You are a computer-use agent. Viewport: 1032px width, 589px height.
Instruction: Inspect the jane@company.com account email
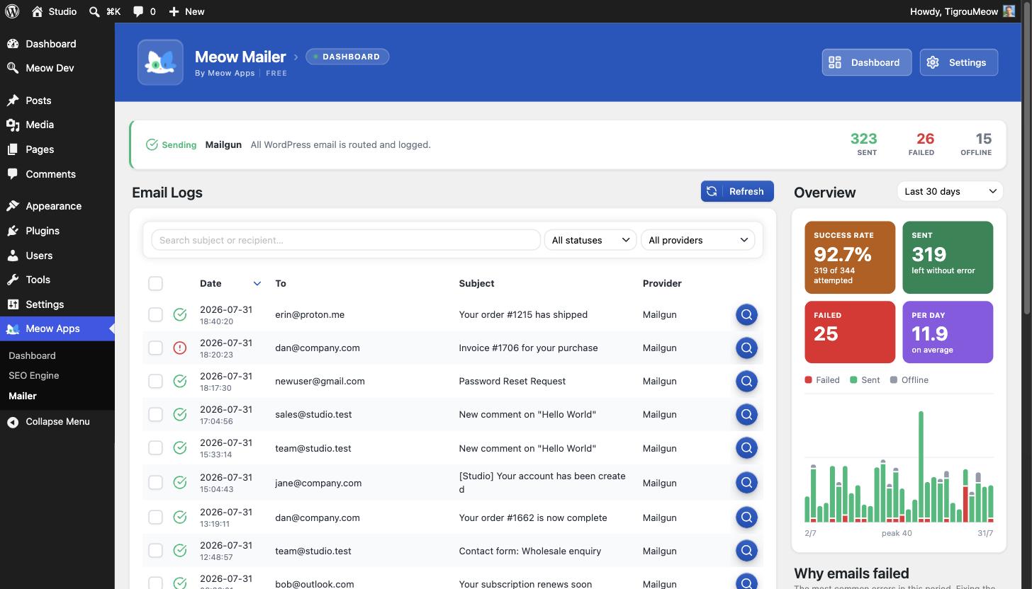coord(746,482)
